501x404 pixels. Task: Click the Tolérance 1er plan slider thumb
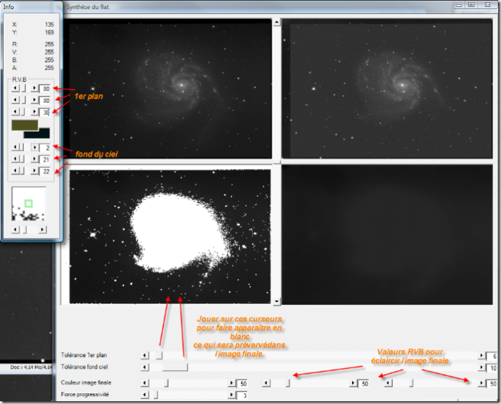coord(159,356)
